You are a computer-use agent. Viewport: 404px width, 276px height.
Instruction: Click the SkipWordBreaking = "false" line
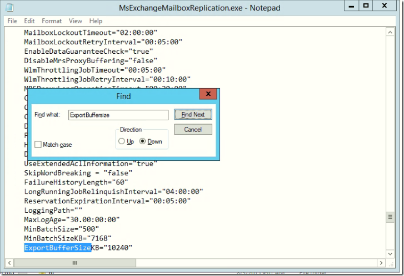click(x=78, y=173)
